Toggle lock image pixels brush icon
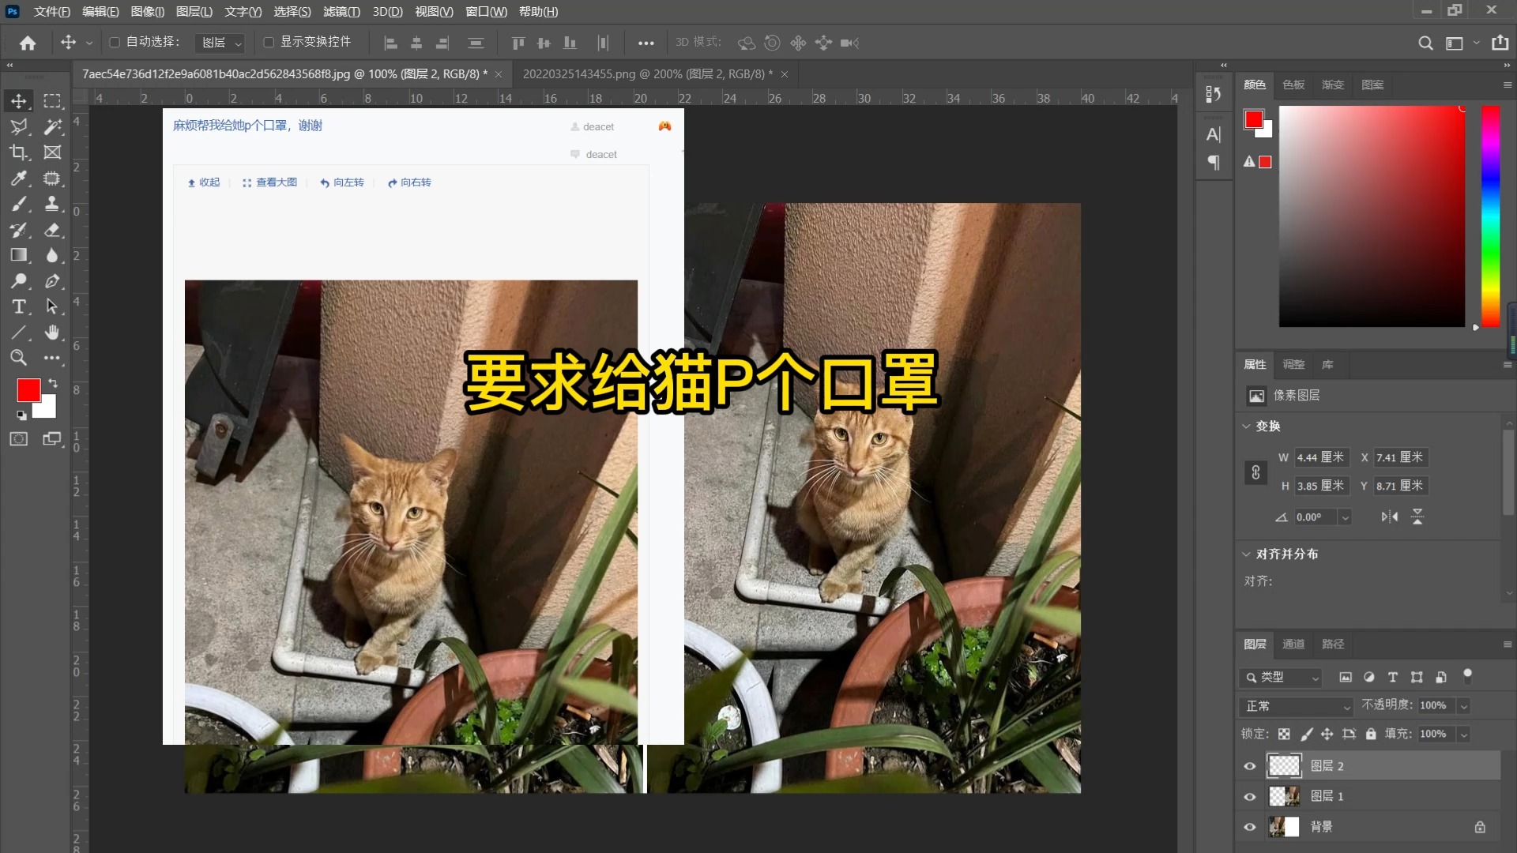This screenshot has width=1517, height=853. [x=1306, y=734]
